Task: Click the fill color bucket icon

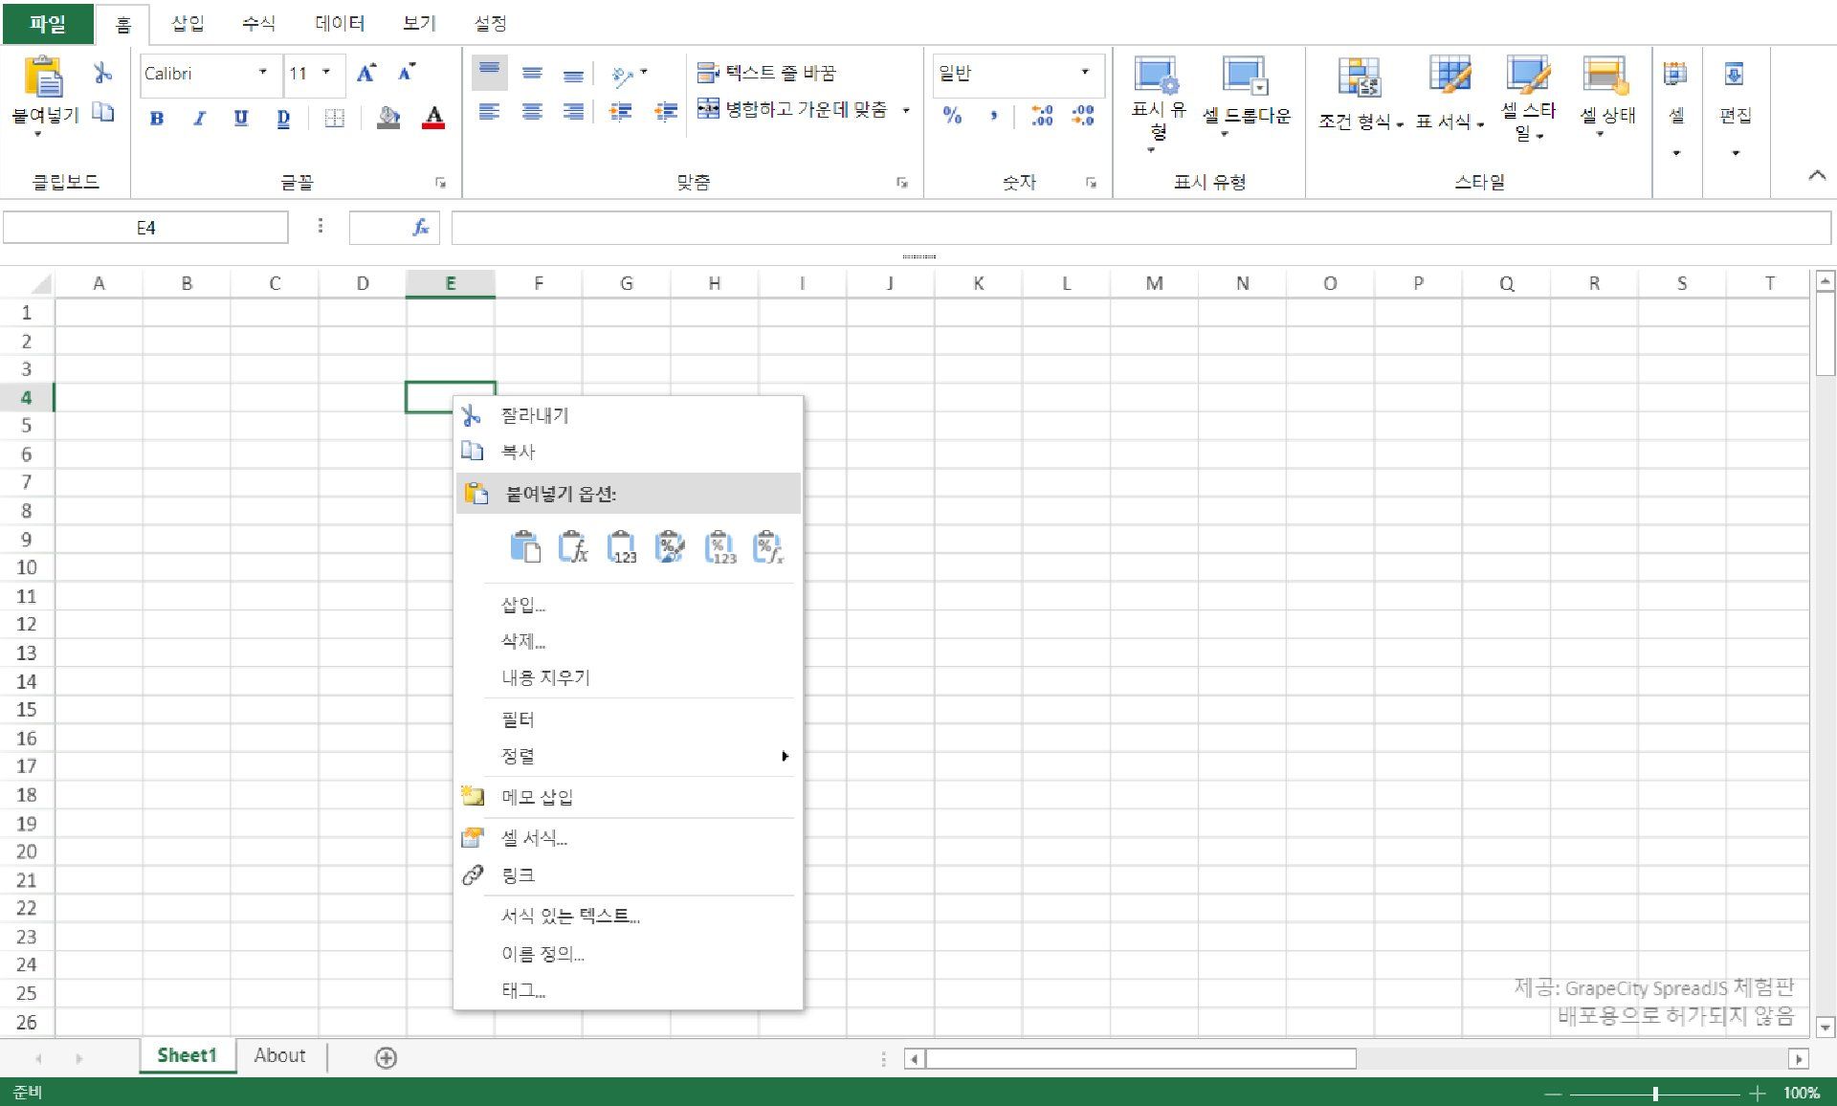Action: (388, 118)
